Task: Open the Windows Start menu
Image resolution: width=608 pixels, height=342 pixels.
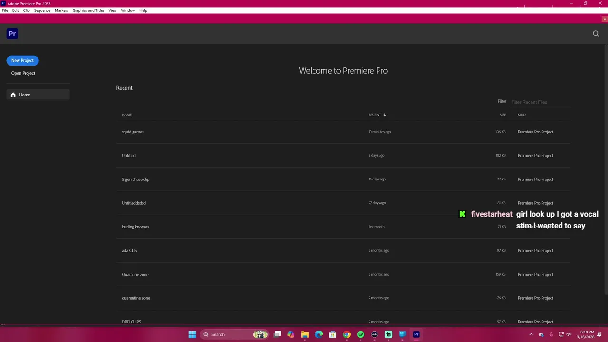Action: pyautogui.click(x=192, y=334)
